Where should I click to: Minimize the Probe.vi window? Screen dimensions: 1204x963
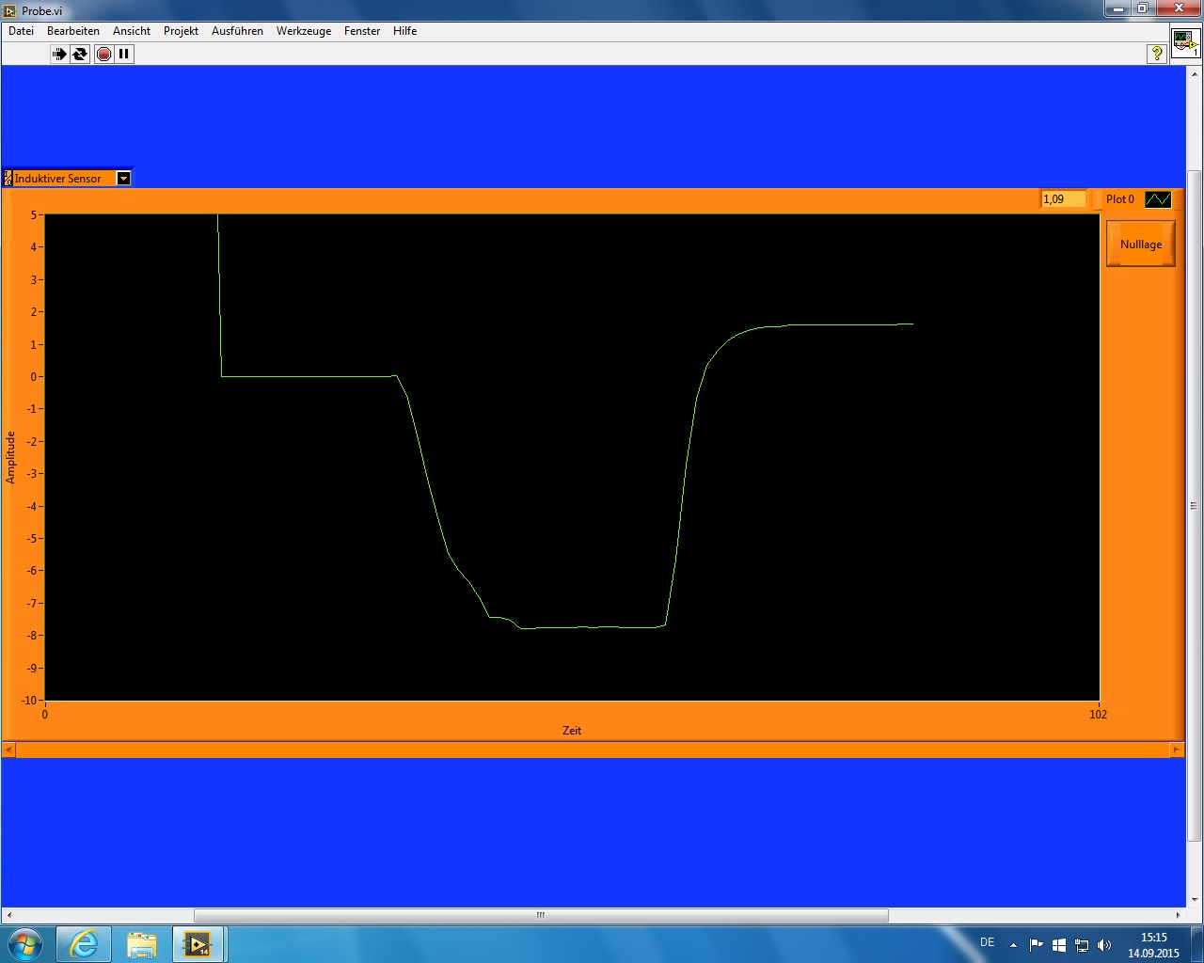pos(1117,8)
